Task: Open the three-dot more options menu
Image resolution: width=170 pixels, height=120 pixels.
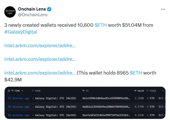Action: pos(163,9)
